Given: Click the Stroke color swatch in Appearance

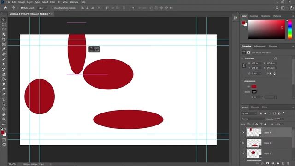Looking at the screenshot, I should [254, 92].
